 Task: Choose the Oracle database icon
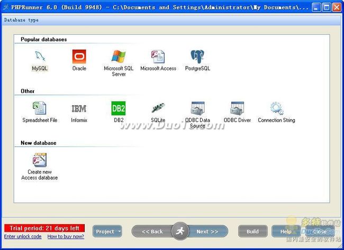[x=79, y=57]
